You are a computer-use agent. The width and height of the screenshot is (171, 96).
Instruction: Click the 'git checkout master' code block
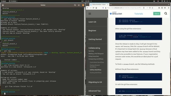pyautogui.click(x=139, y=77)
